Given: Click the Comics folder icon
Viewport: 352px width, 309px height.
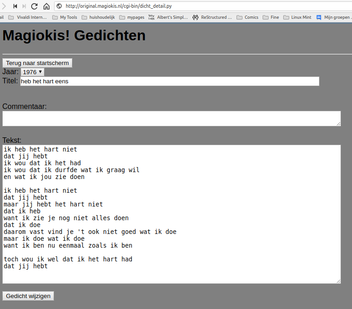Looking at the screenshot, I should (x=239, y=17).
